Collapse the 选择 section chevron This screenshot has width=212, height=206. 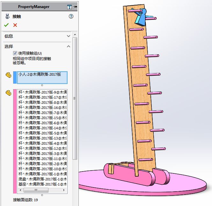tap(69, 46)
